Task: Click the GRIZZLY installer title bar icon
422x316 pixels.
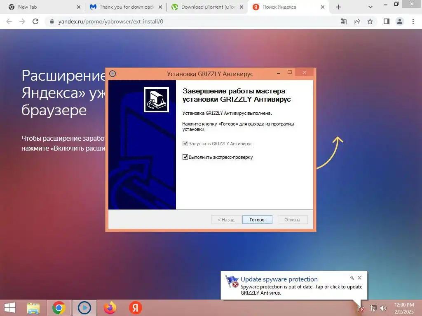Action: click(x=113, y=74)
